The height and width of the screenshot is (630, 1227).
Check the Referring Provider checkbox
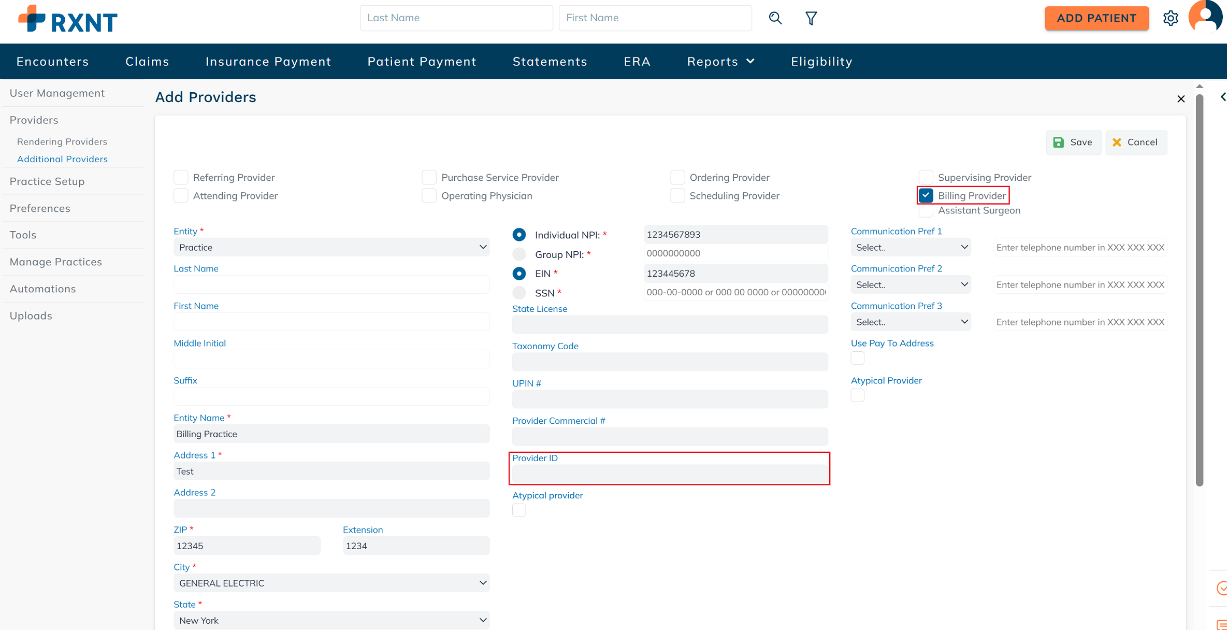point(181,177)
